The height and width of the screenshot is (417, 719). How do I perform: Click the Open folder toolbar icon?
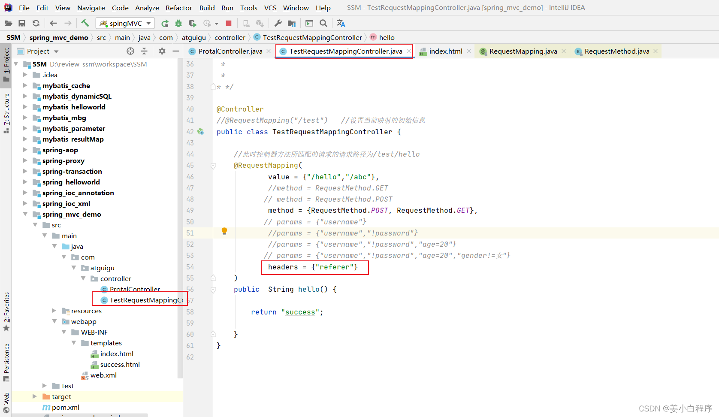[x=8, y=23]
